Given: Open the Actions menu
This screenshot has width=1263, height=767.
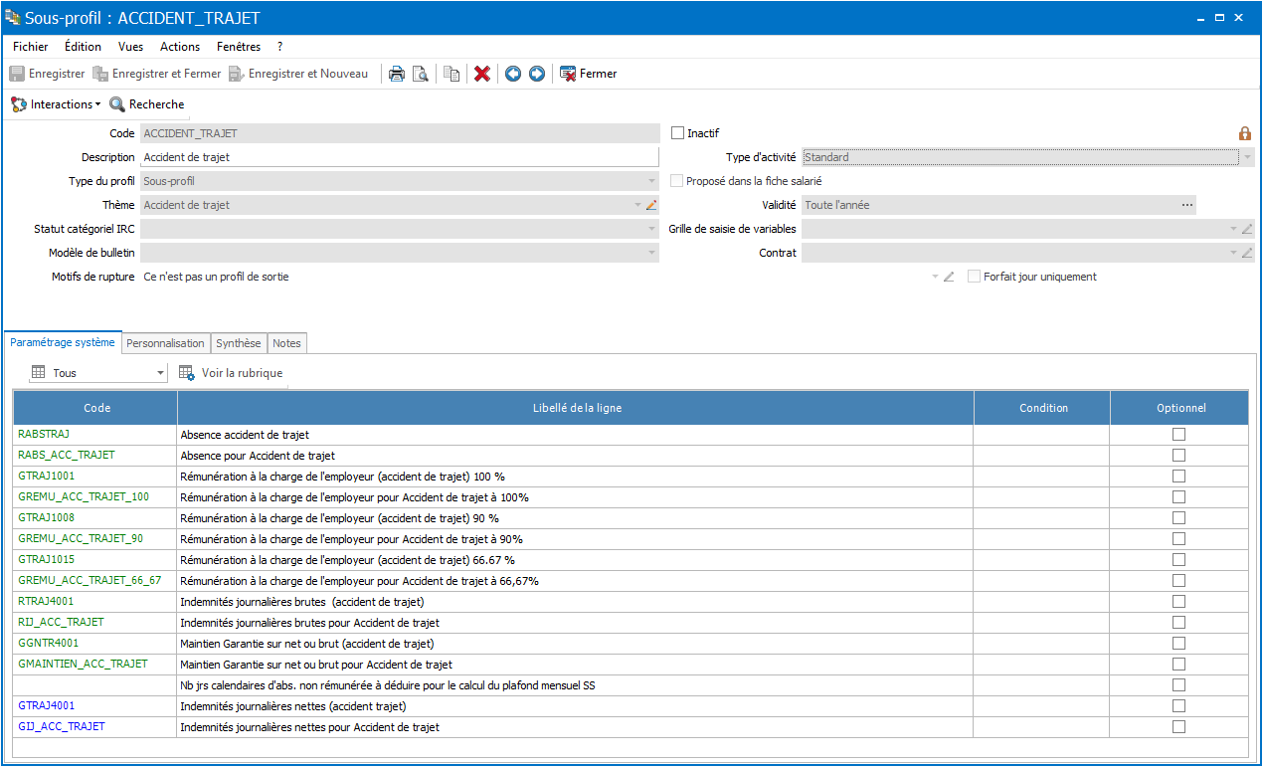Looking at the screenshot, I should pyautogui.click(x=180, y=47).
